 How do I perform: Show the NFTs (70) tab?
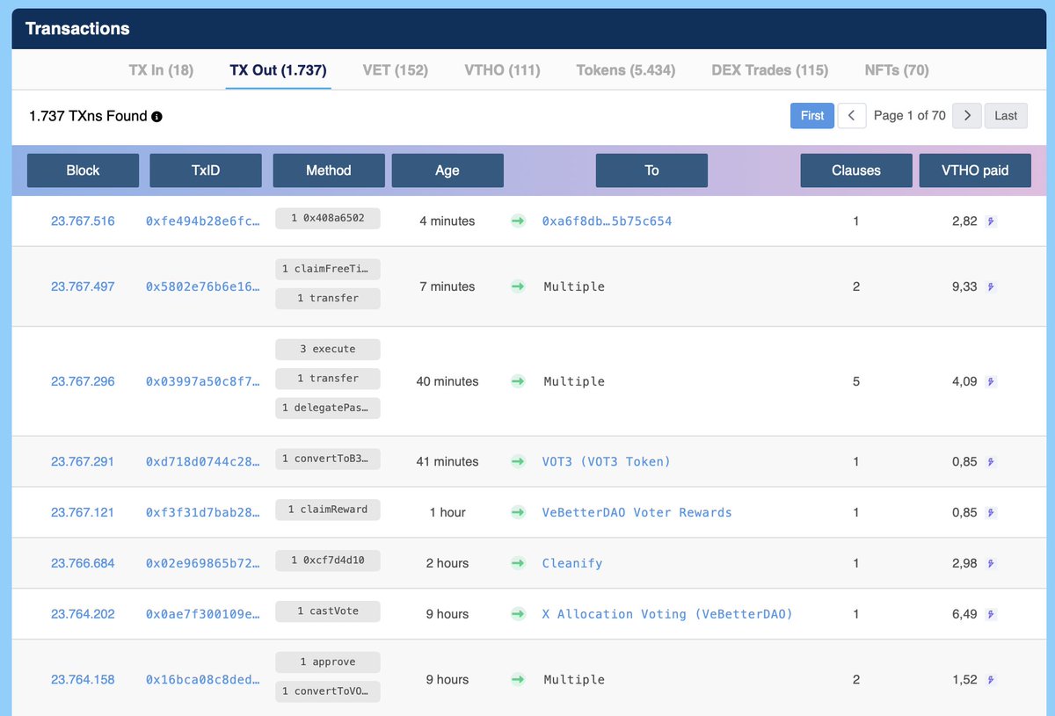(x=897, y=69)
